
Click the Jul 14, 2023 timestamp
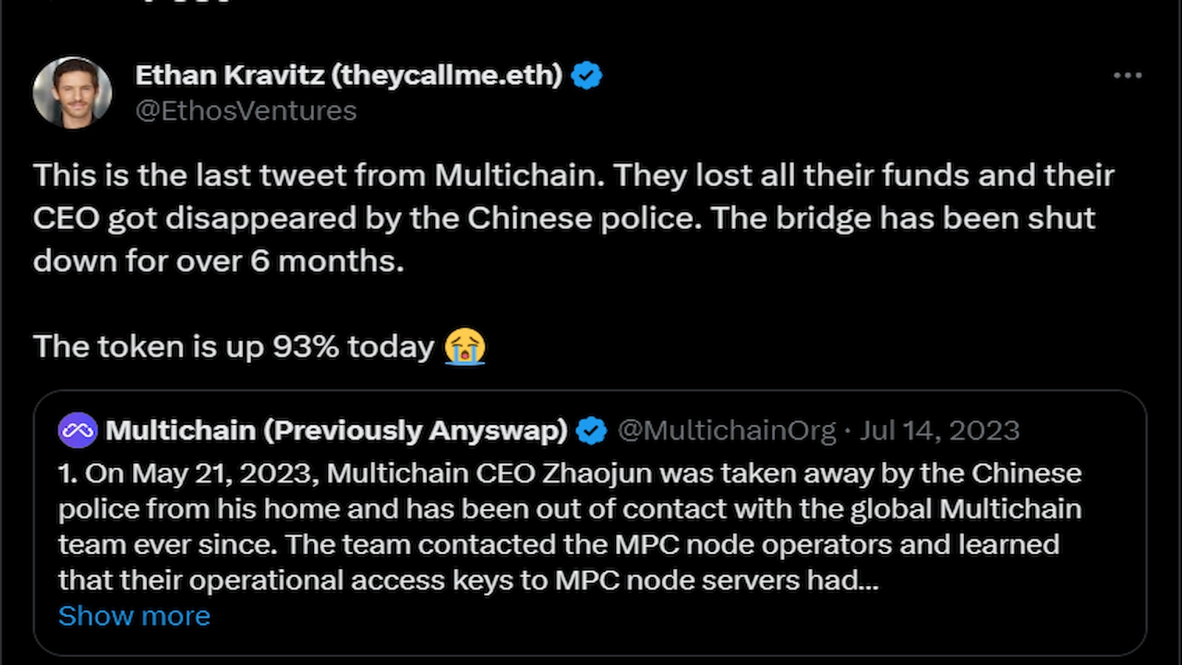(939, 429)
